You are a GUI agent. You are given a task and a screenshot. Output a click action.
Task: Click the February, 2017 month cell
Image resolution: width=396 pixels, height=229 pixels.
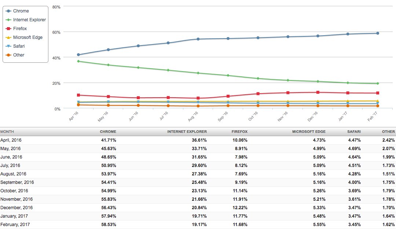tap(15, 225)
